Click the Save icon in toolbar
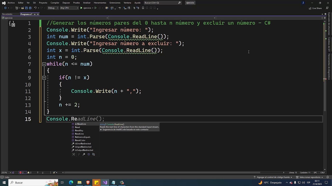This screenshot has width=332, height=186. pyautogui.click(x=26, y=8)
